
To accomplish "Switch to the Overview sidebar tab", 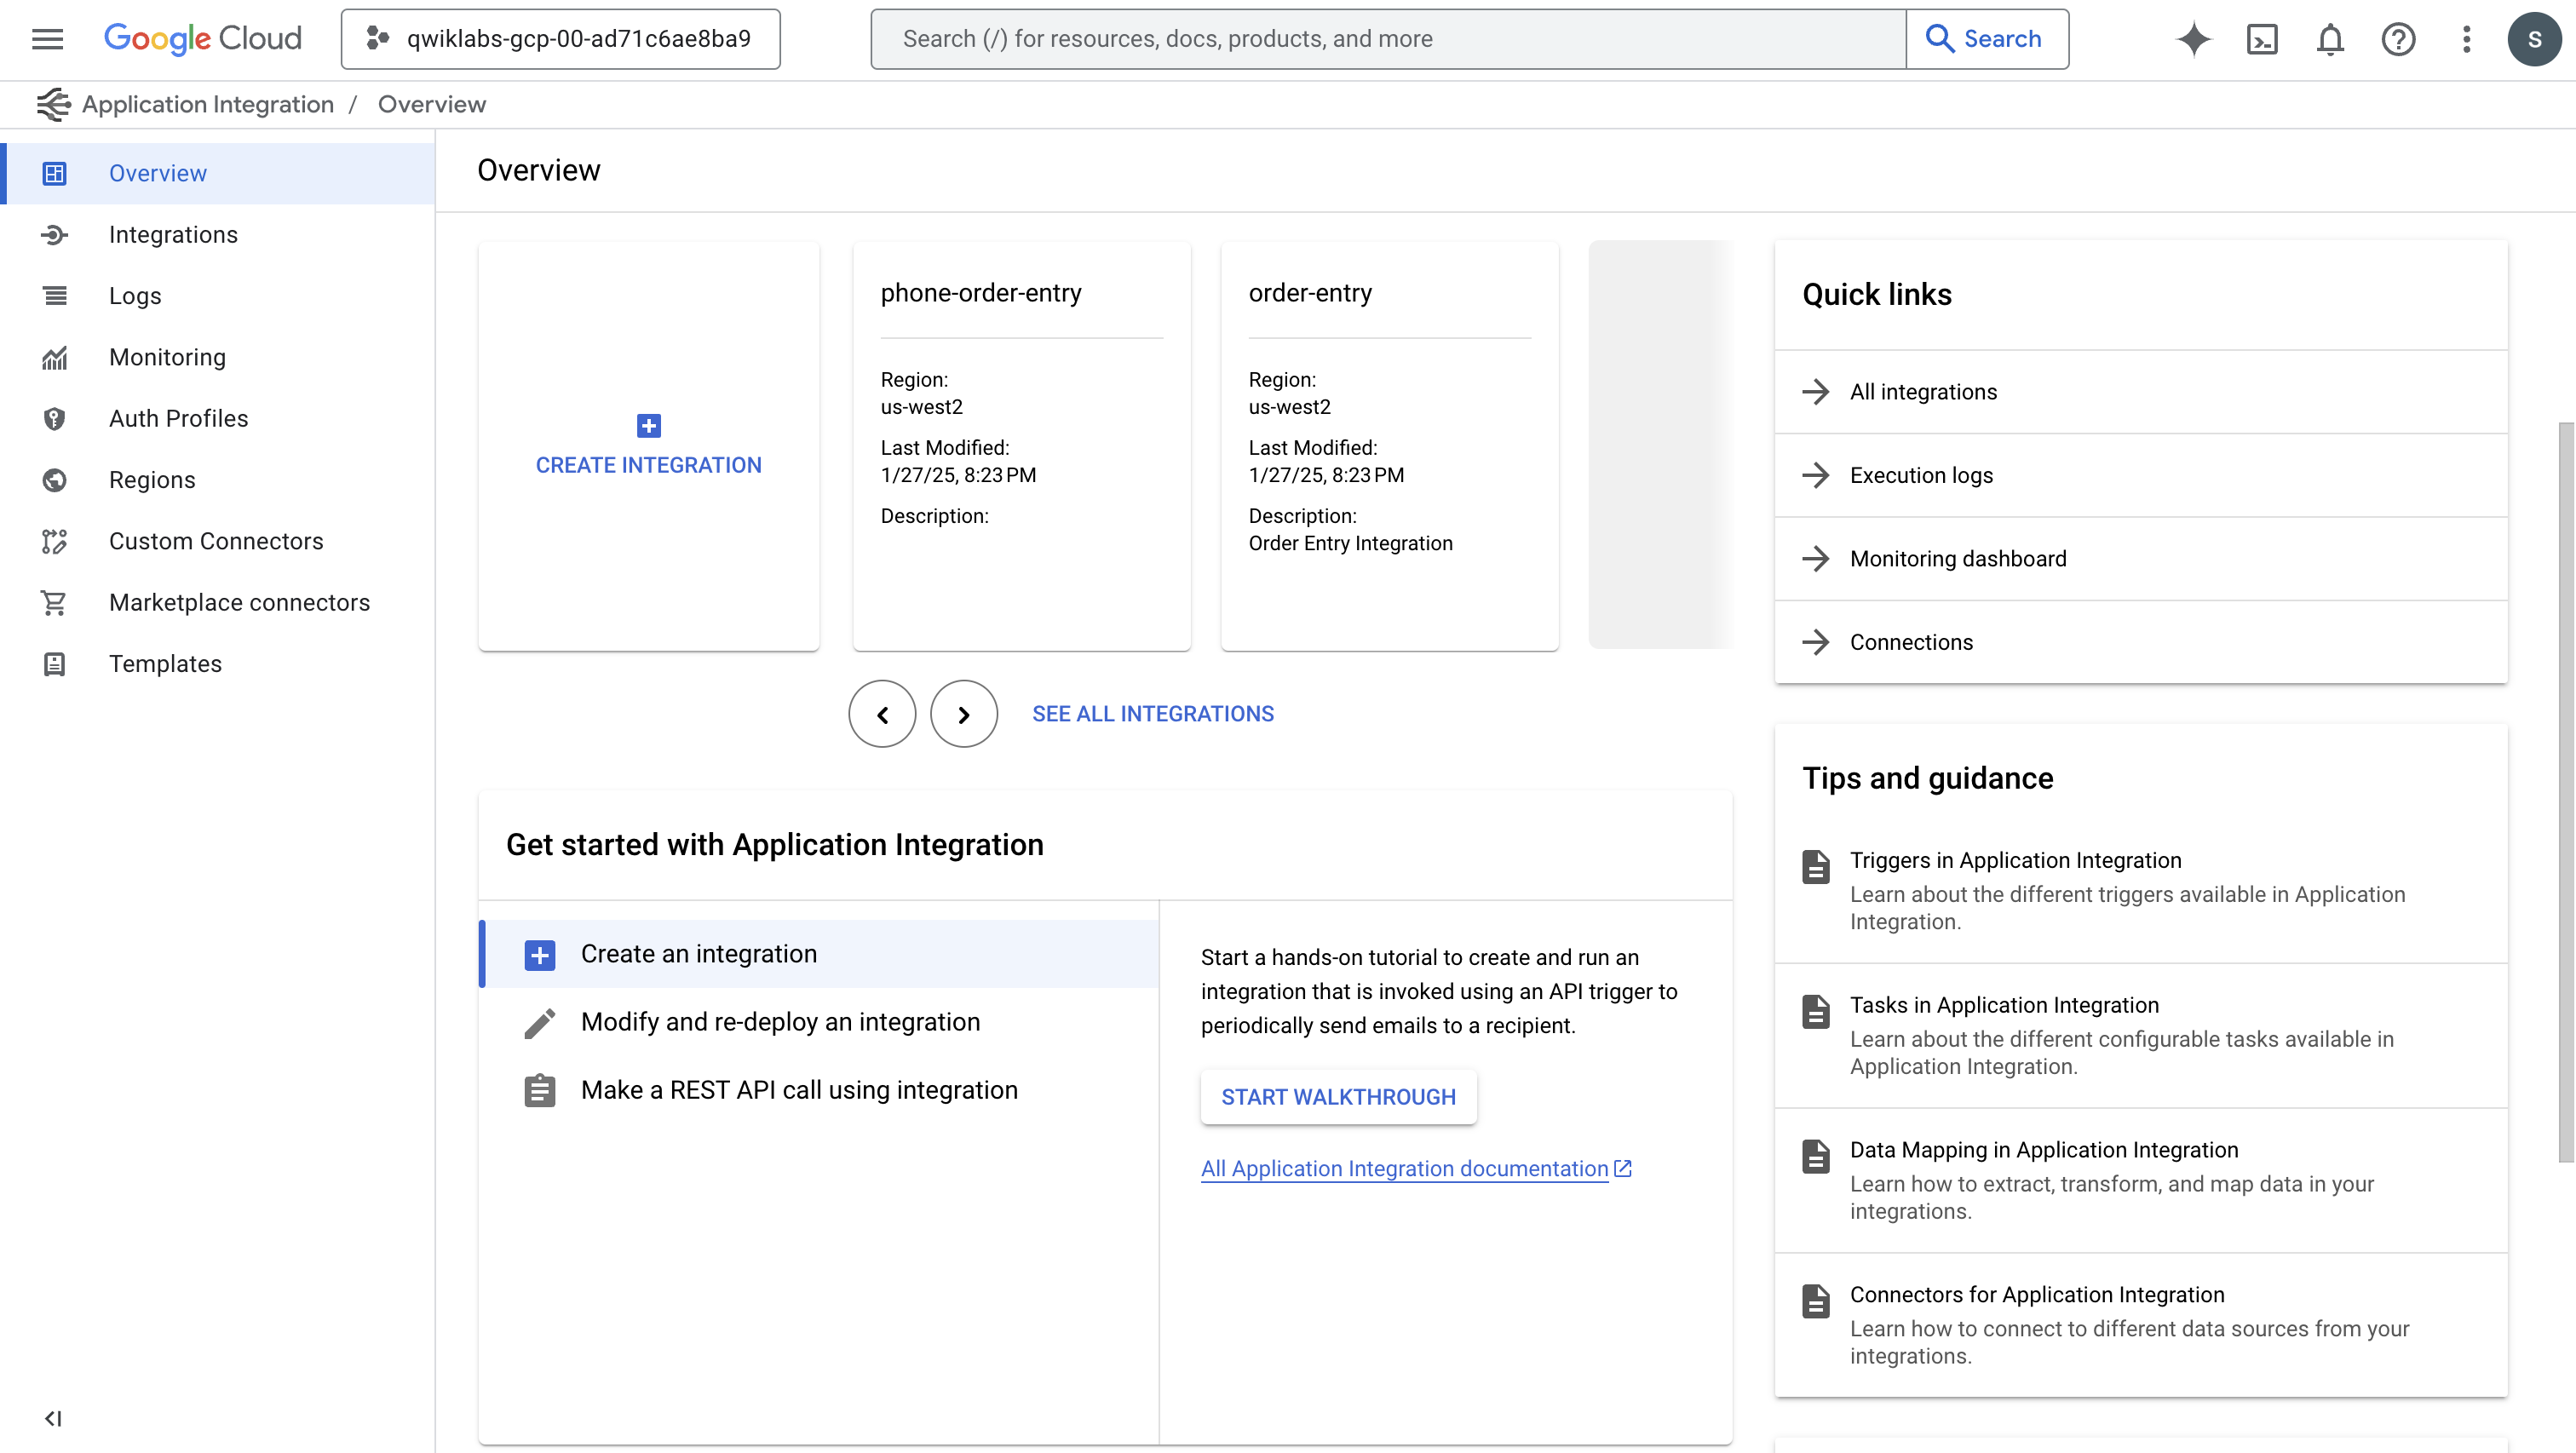I will [156, 173].
